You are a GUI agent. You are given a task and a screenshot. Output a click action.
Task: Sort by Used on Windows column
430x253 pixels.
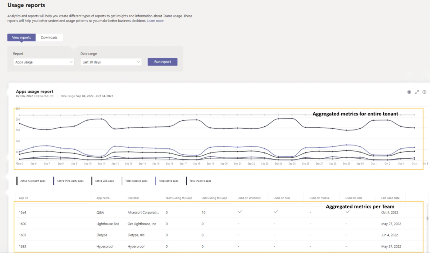[249, 198]
